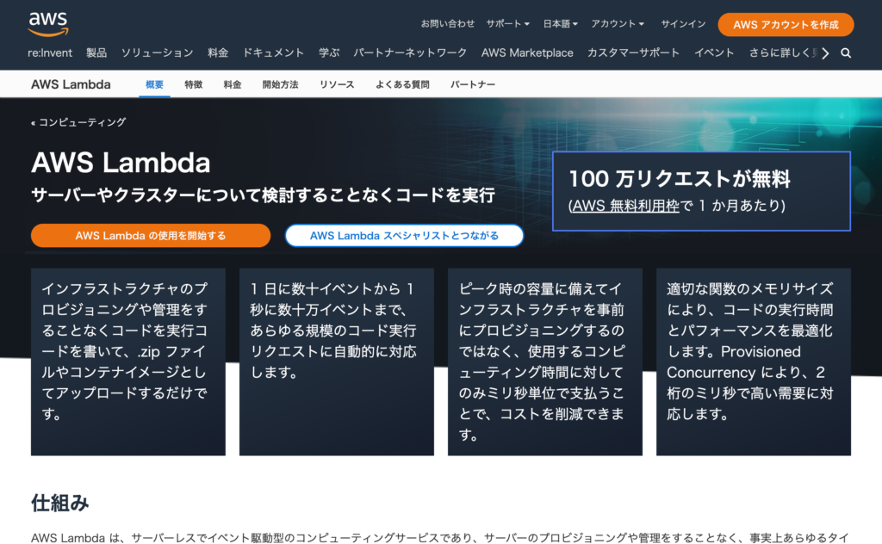Image resolution: width=882 pixels, height=544 pixels.
Task: Switch to the 特徴 tab
Action: coord(194,84)
